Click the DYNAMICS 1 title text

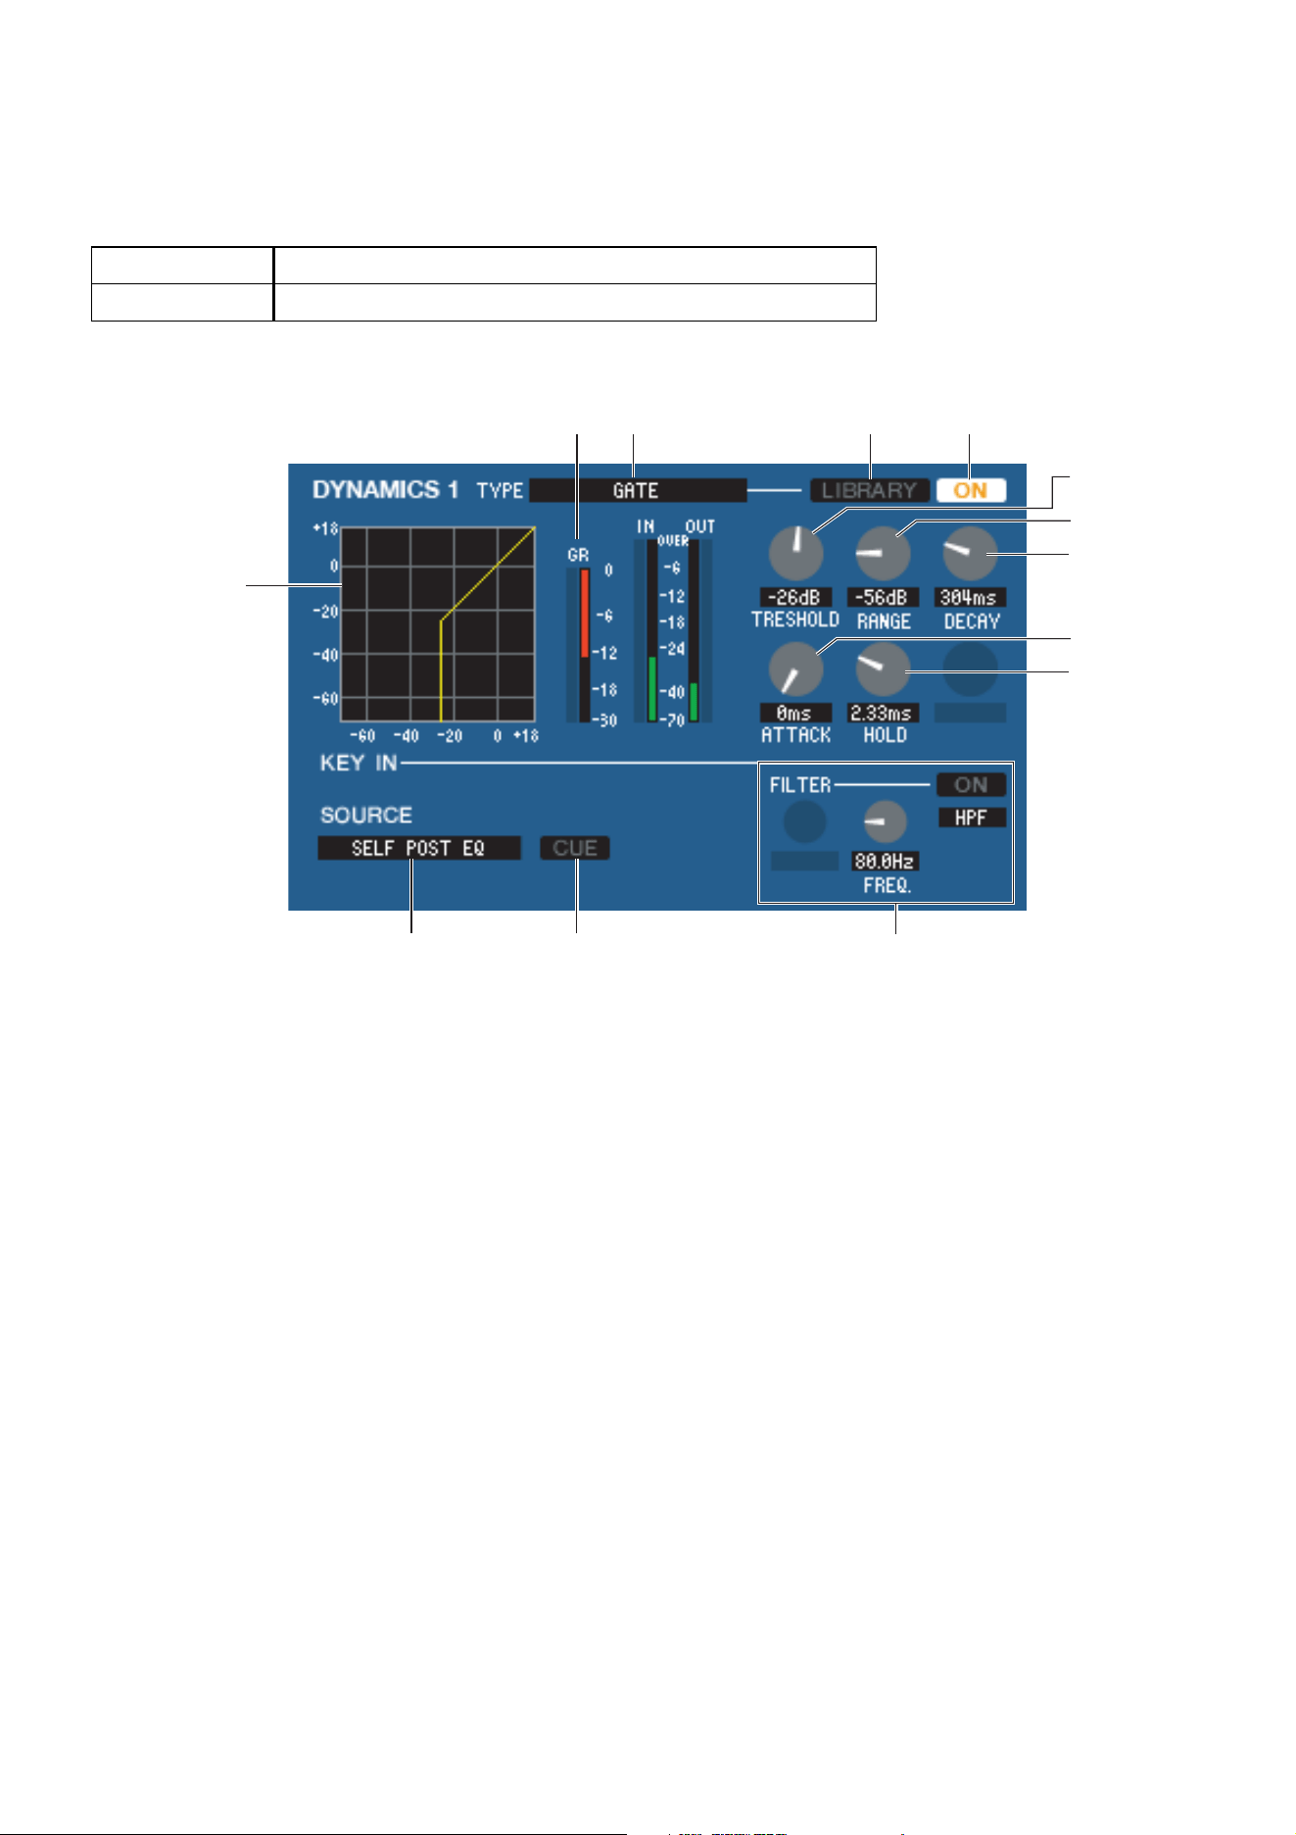click(x=385, y=490)
